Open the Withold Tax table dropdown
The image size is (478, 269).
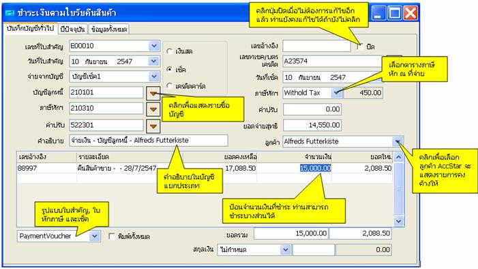pos(337,93)
